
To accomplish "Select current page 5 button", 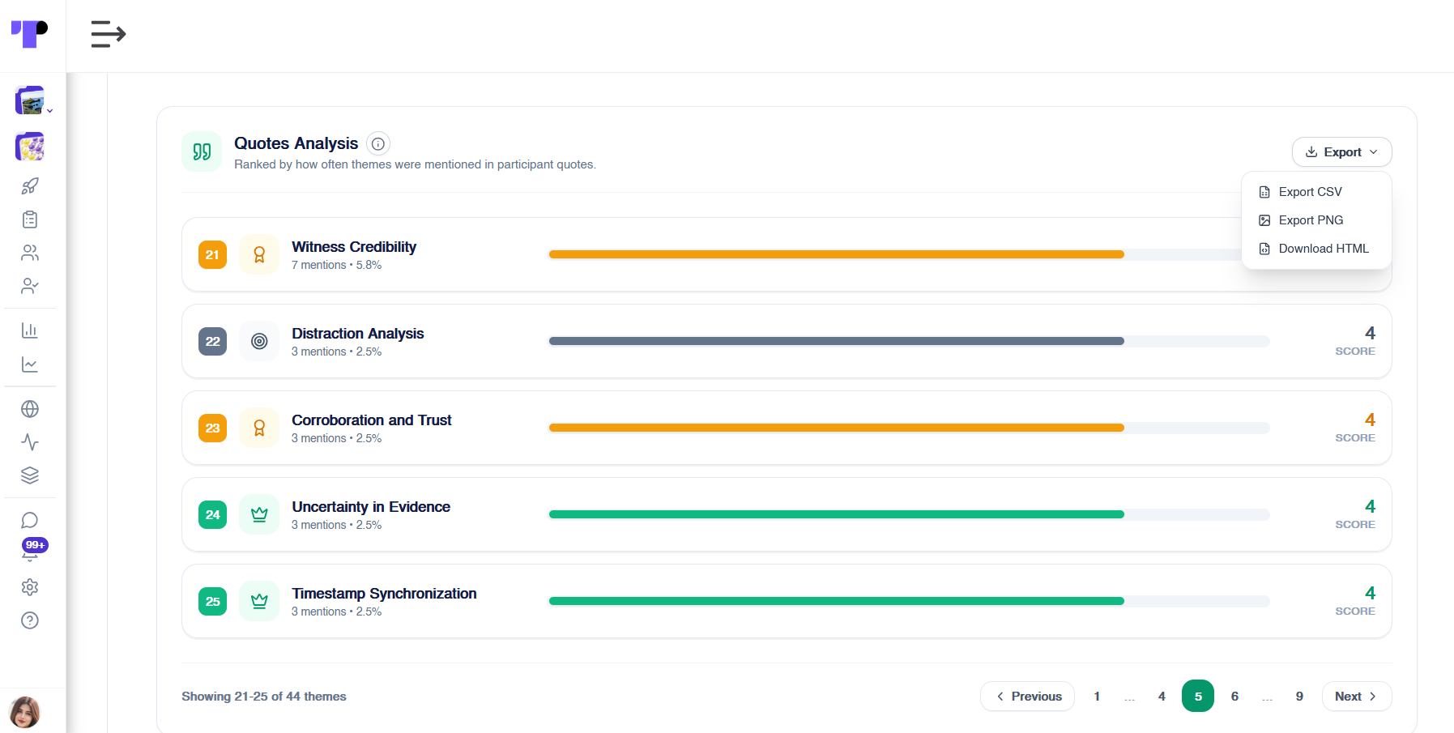I will [1198, 696].
